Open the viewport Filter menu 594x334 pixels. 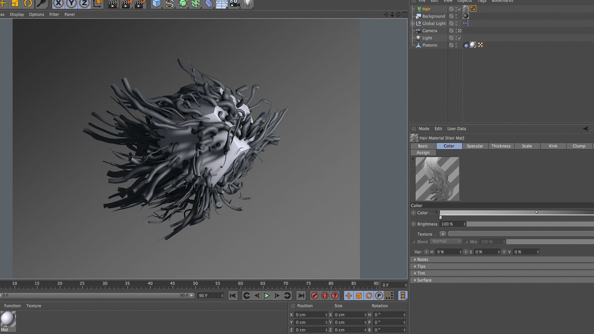coord(54,14)
